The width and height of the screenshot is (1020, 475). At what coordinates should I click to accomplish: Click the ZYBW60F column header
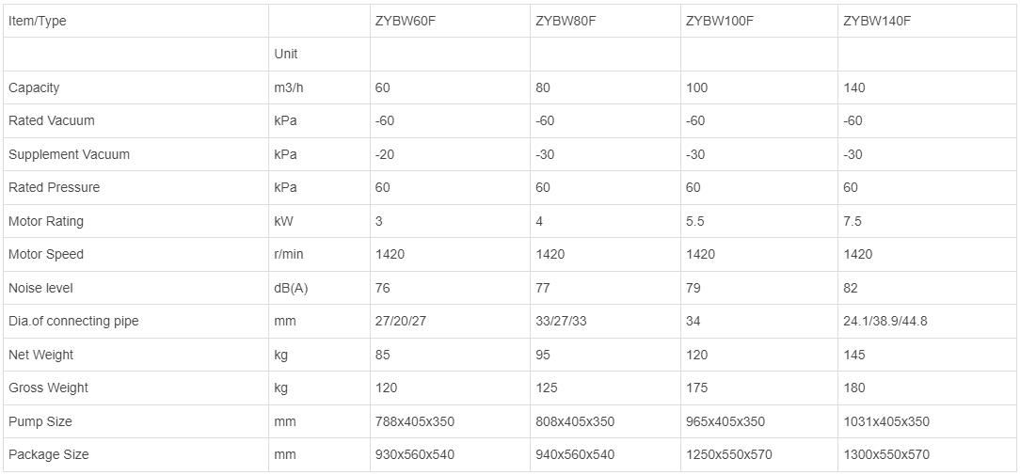tap(405, 21)
